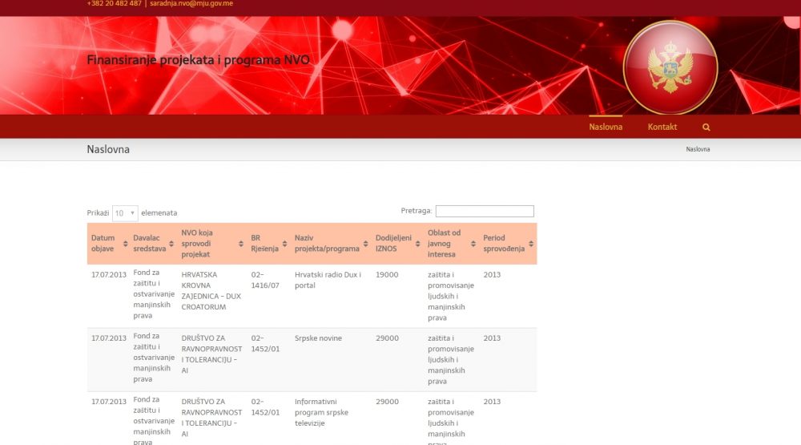The image size is (801, 445).
Task: Sort by NVO koja sprovodi projekat arrows
Action: pyautogui.click(x=242, y=244)
